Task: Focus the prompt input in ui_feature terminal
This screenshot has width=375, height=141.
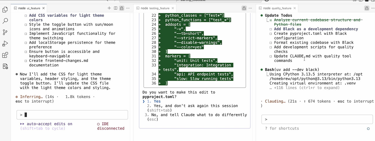Action: tap(72, 115)
